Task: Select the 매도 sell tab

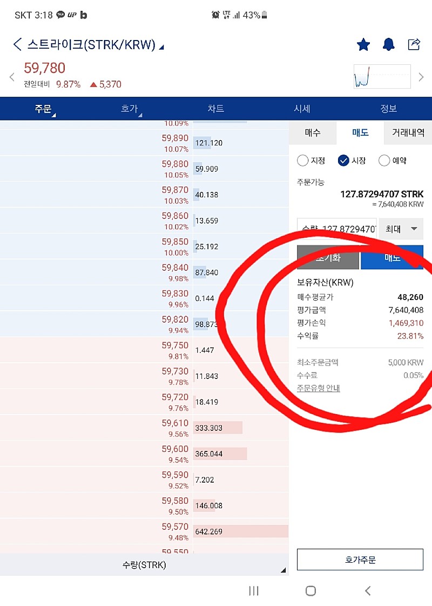Action: point(360,132)
